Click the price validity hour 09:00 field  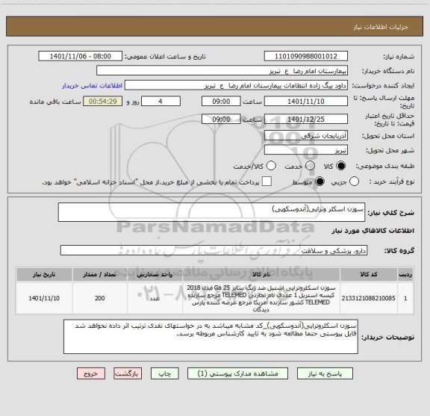click(x=221, y=119)
